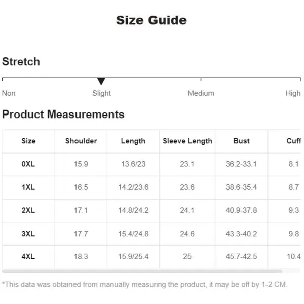The width and height of the screenshot is (304, 304).
Task: Select the Size column header
Action: point(28,141)
